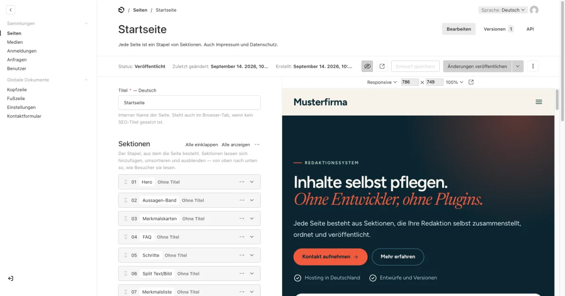Click the drag handle of Aussagen-Band row
Image resolution: width=565 pixels, height=296 pixels.
[x=126, y=200]
